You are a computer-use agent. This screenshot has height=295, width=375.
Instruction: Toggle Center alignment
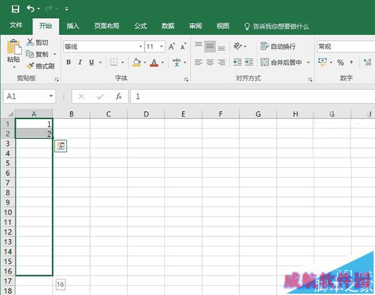point(210,62)
